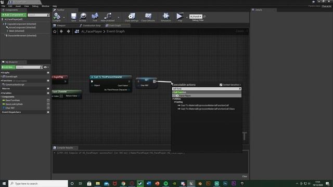This screenshot has width=333, height=187.
Task: Open Windows Start menu
Action: click(4, 183)
